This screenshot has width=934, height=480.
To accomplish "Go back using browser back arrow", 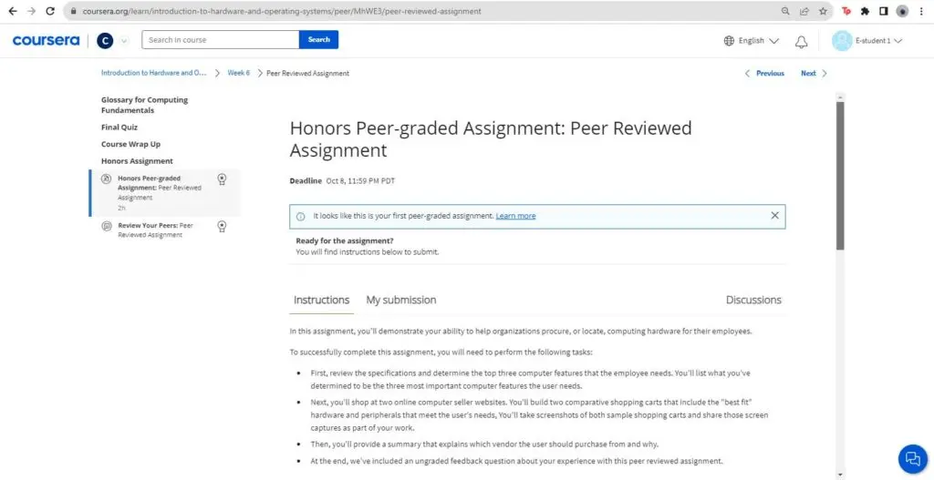I will click(13, 11).
